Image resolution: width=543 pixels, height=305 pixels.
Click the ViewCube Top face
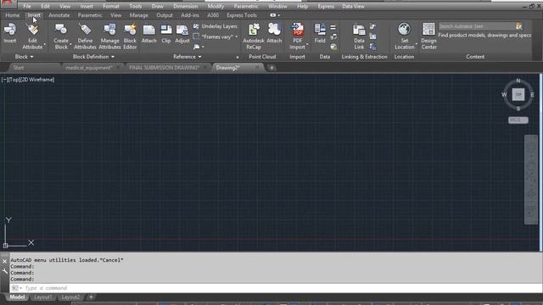point(518,94)
